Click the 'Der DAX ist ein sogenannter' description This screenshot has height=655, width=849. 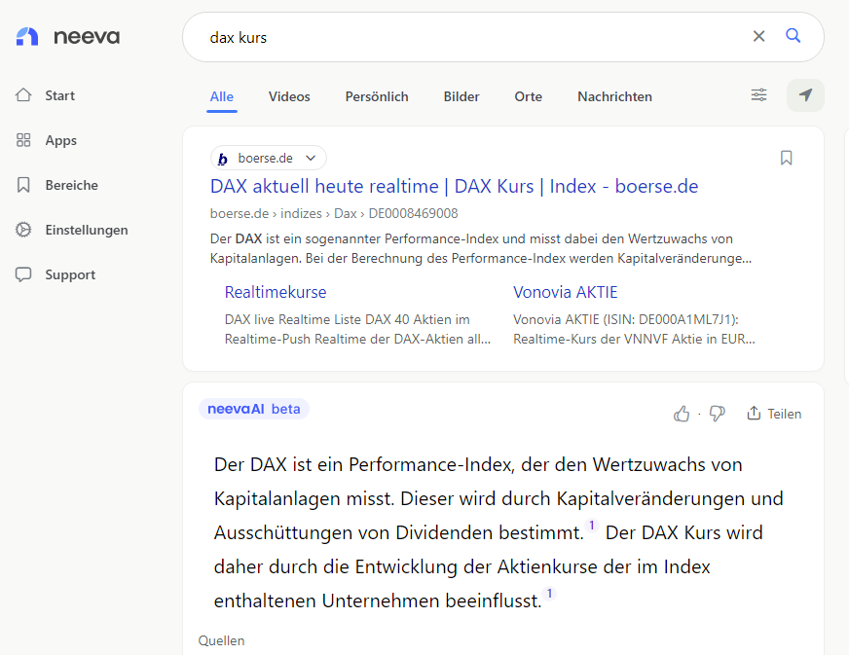coord(481,248)
